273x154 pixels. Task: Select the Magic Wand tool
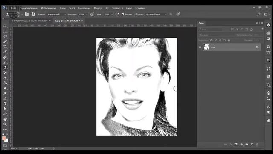pos(5,41)
